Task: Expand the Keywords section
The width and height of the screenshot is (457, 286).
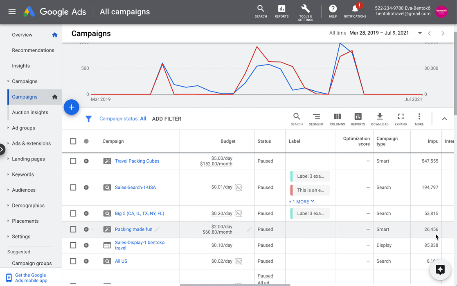Action: (8, 174)
